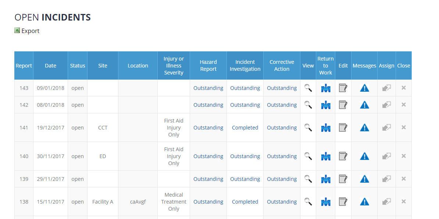This screenshot has width=439, height=219.
Task: Click the Assign stamp icon for report 139
Action: click(386, 179)
